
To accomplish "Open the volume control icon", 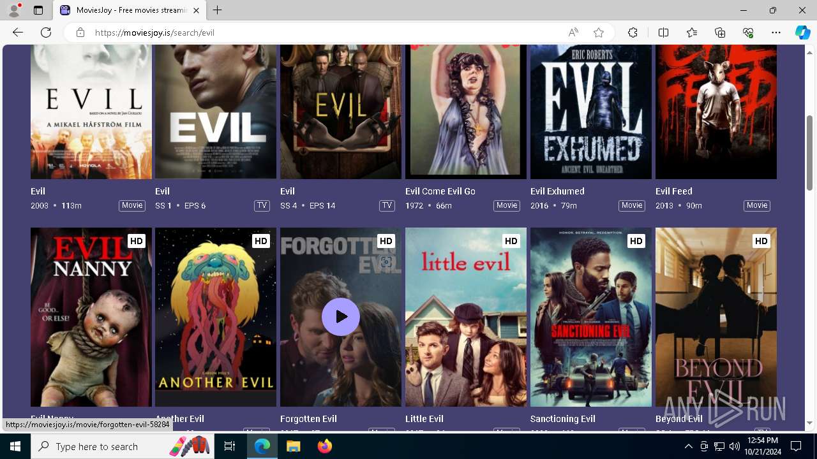I will coord(734,446).
